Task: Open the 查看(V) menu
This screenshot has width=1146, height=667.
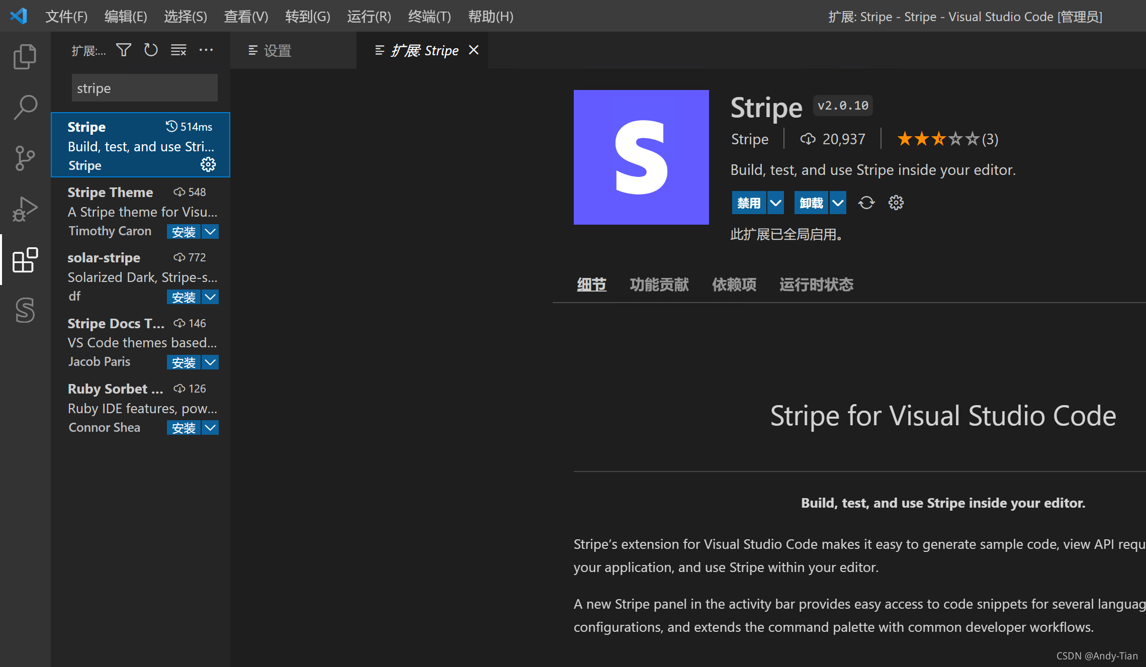Action: (246, 17)
